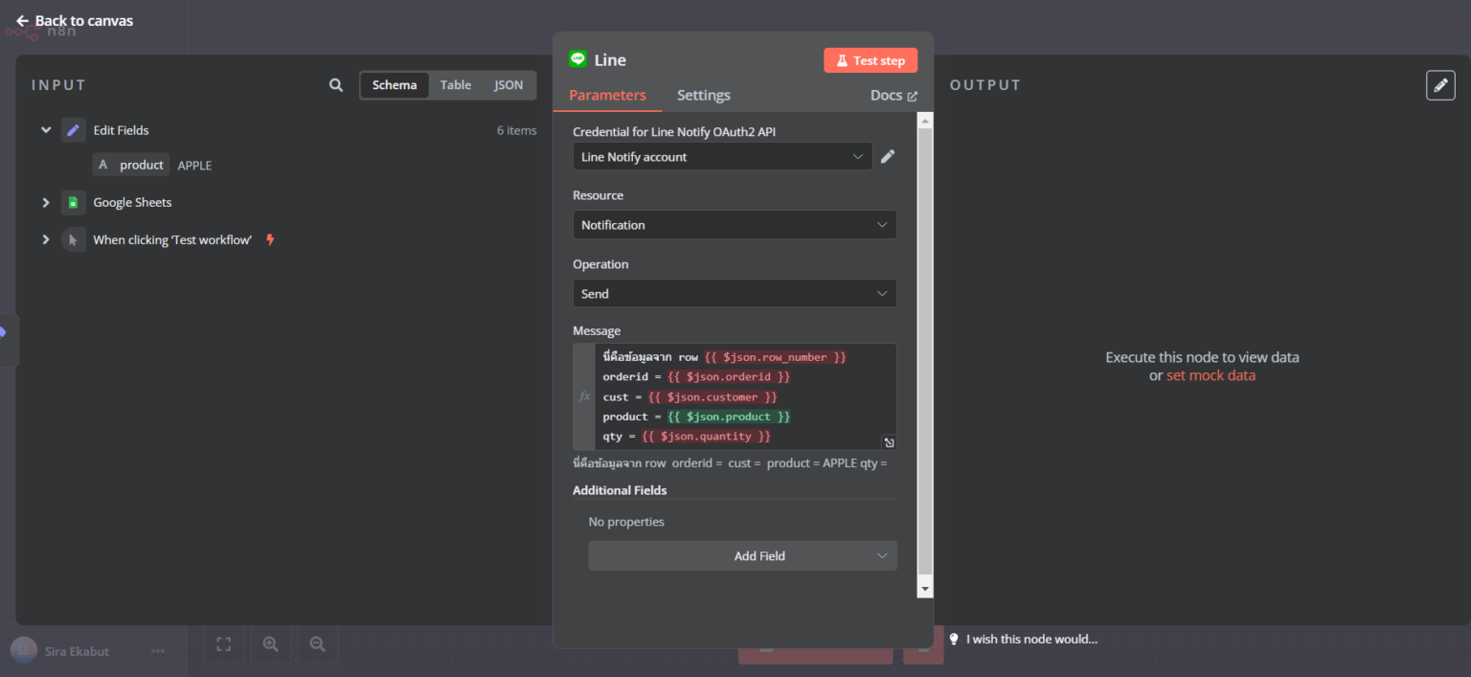
Task: Open the Operation Send dropdown
Action: tap(735, 294)
